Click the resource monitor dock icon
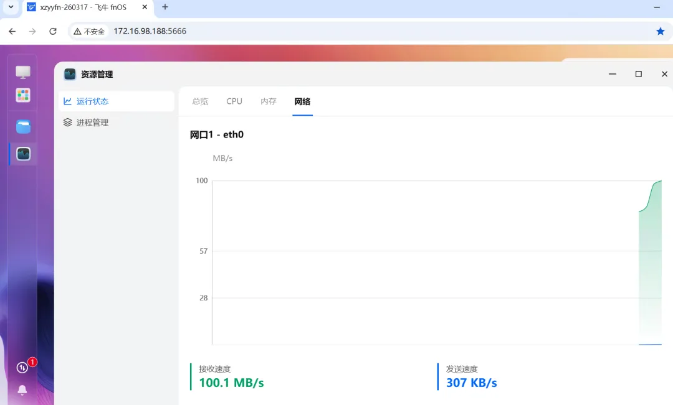Image resolution: width=673 pixels, height=405 pixels. tap(23, 154)
